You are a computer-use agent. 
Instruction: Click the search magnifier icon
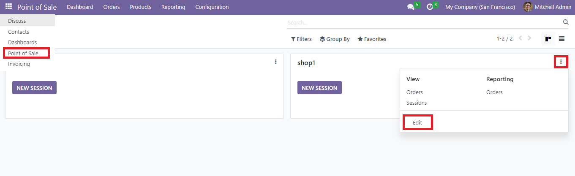pyautogui.click(x=566, y=22)
